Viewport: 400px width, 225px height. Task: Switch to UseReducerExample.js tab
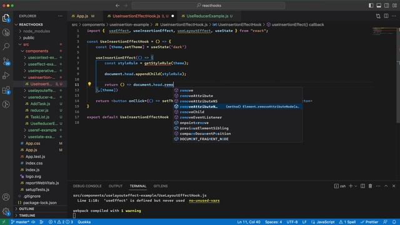pyautogui.click(x=207, y=16)
